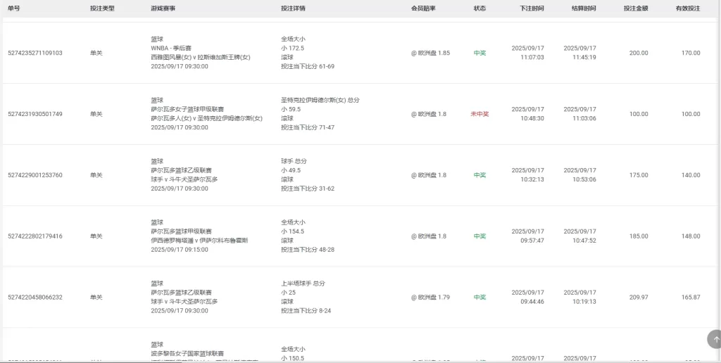Select order number 5274220458066232
The image size is (721, 363).
[35, 298]
